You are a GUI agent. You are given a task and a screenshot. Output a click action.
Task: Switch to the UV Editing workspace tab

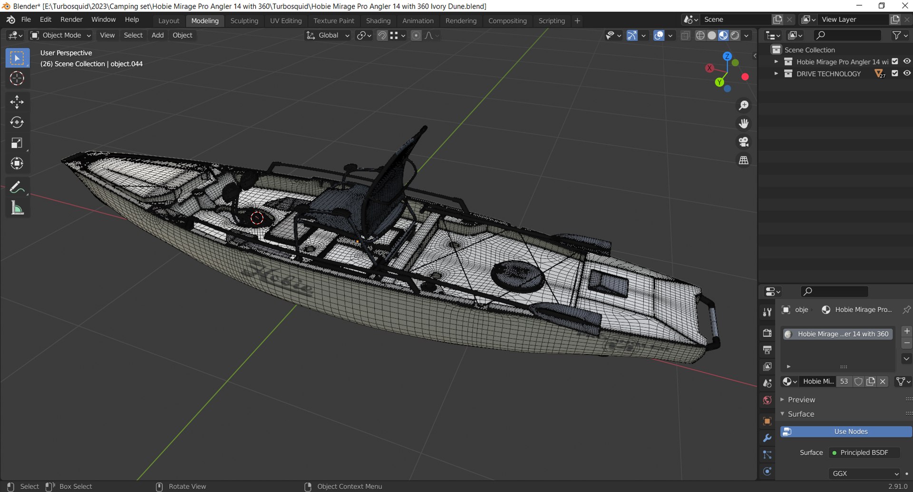286,21
